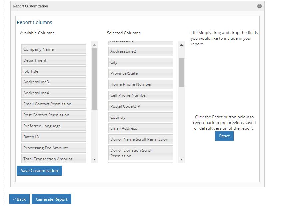Select Processing Fee Amount column
Viewport: 281px width, 206px height.
(x=54, y=148)
